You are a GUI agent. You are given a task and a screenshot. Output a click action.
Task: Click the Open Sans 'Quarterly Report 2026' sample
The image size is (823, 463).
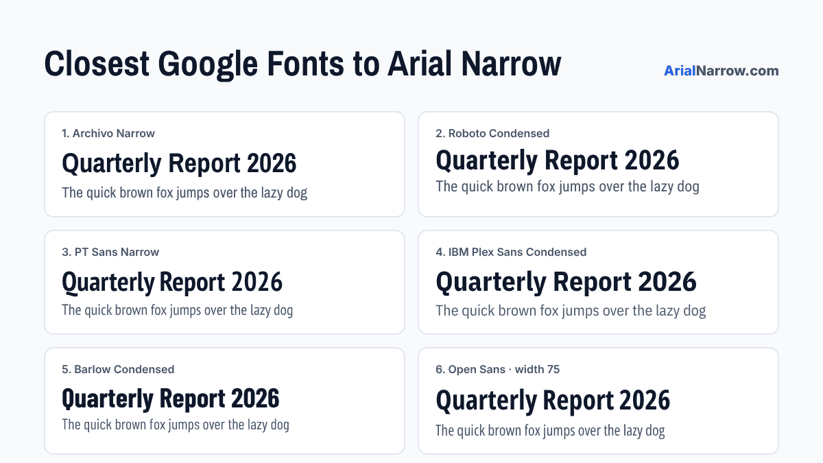(x=553, y=401)
